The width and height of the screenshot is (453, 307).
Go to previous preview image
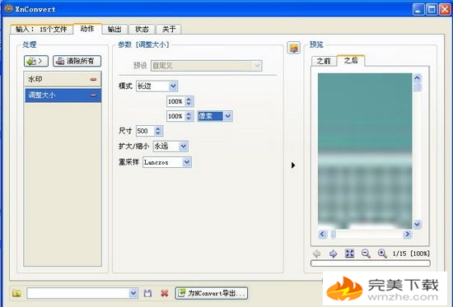coord(316,254)
